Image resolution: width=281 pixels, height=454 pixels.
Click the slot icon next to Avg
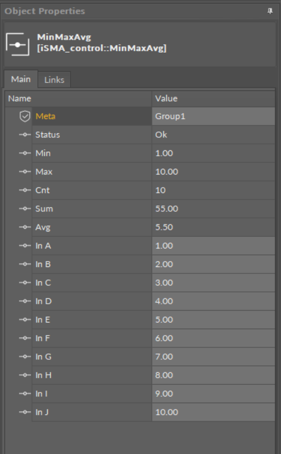tap(25, 227)
